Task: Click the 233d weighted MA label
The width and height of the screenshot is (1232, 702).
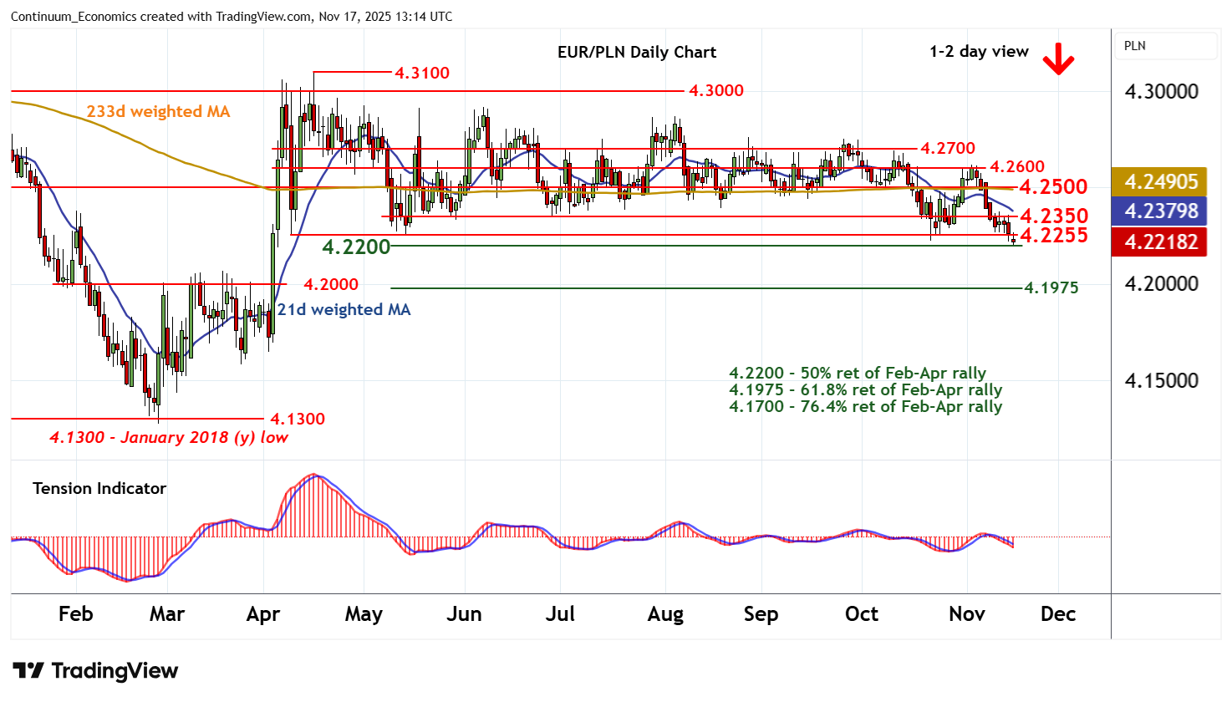Action: (158, 112)
